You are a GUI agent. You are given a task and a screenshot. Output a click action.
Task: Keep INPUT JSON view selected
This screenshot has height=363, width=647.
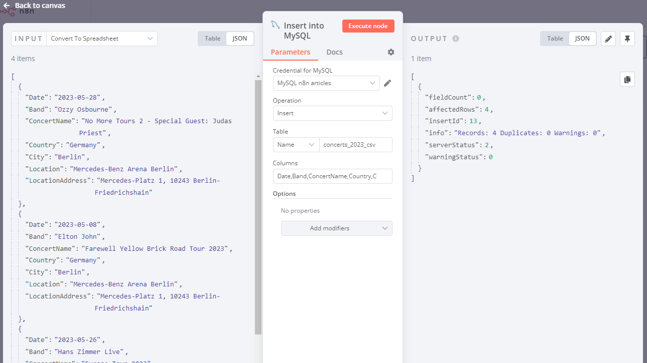[x=239, y=38]
